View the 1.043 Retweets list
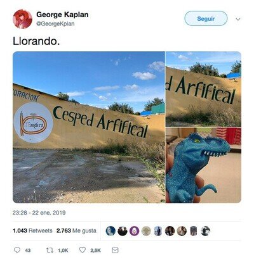 coord(32,230)
